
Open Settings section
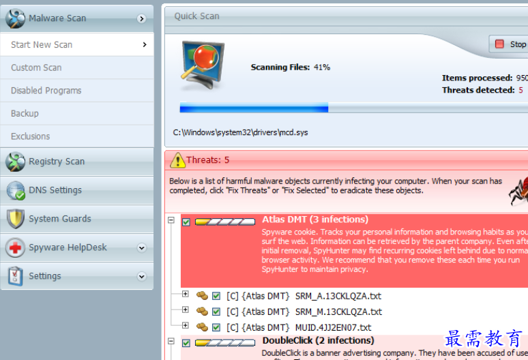[77, 276]
